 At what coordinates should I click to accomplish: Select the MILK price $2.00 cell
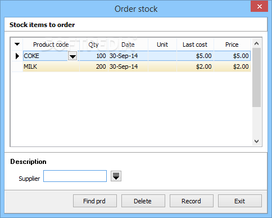pos(232,66)
